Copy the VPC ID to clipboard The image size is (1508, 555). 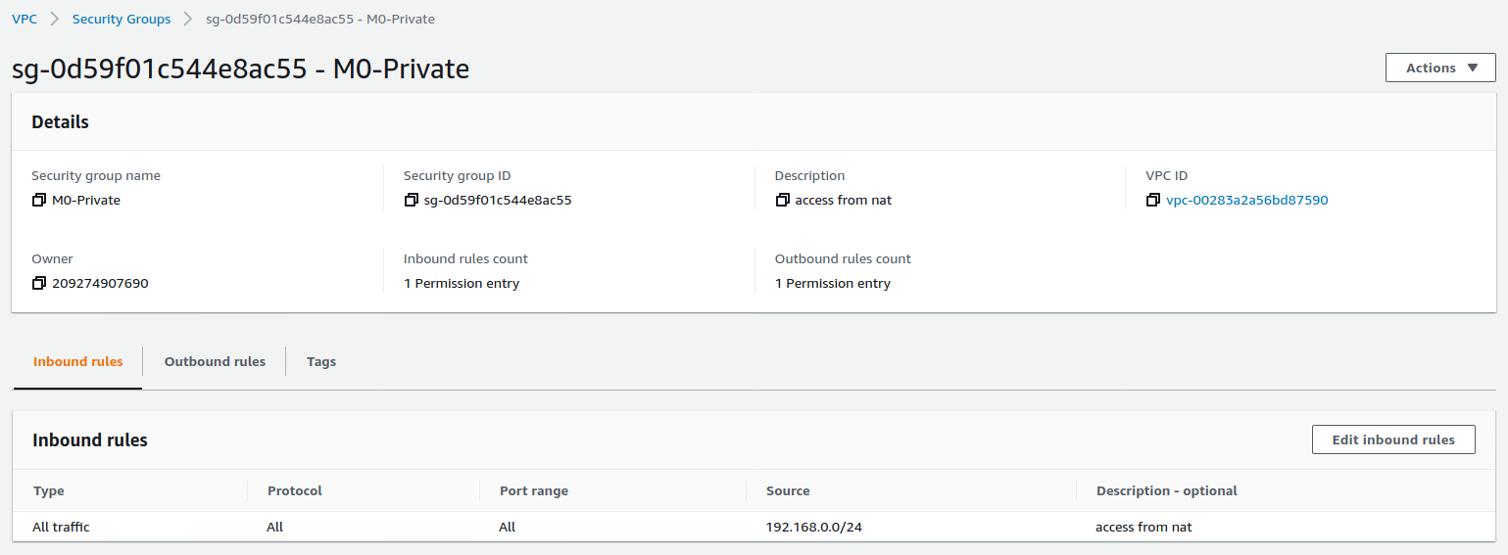pyautogui.click(x=1153, y=201)
